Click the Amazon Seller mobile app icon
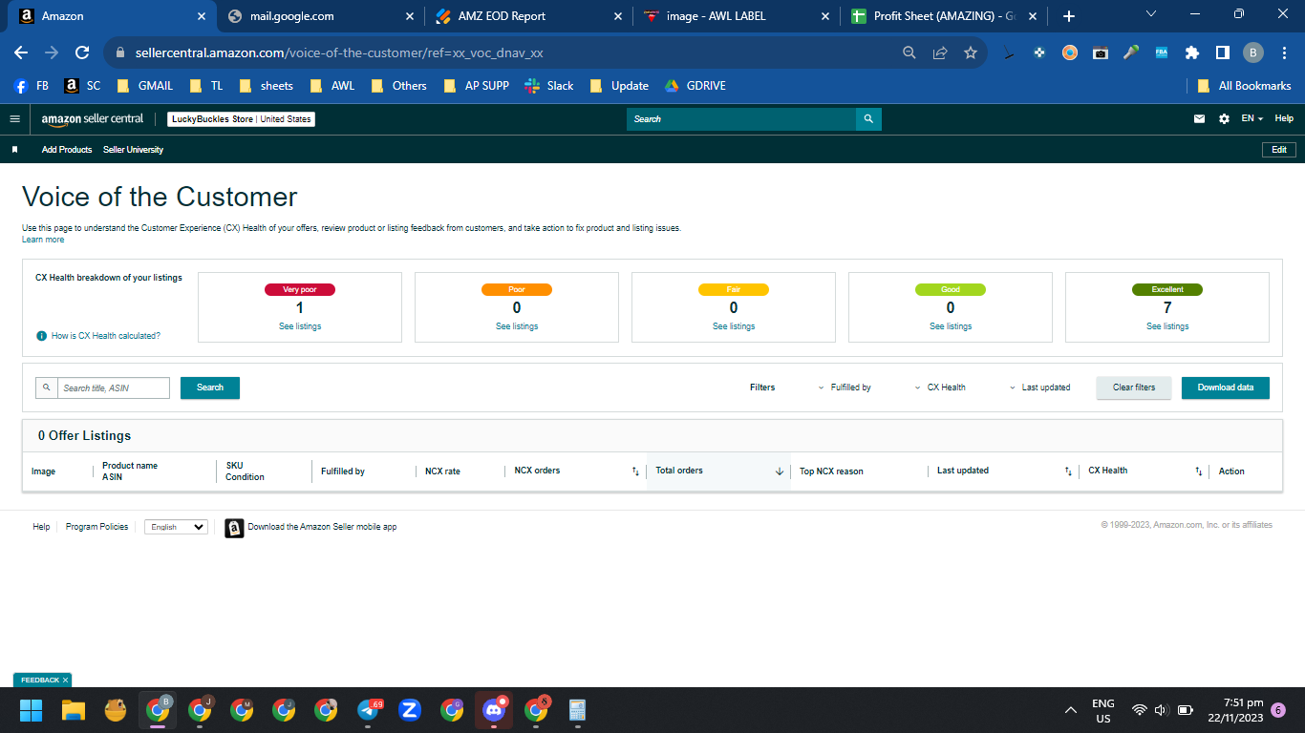The width and height of the screenshot is (1305, 733). point(234,528)
